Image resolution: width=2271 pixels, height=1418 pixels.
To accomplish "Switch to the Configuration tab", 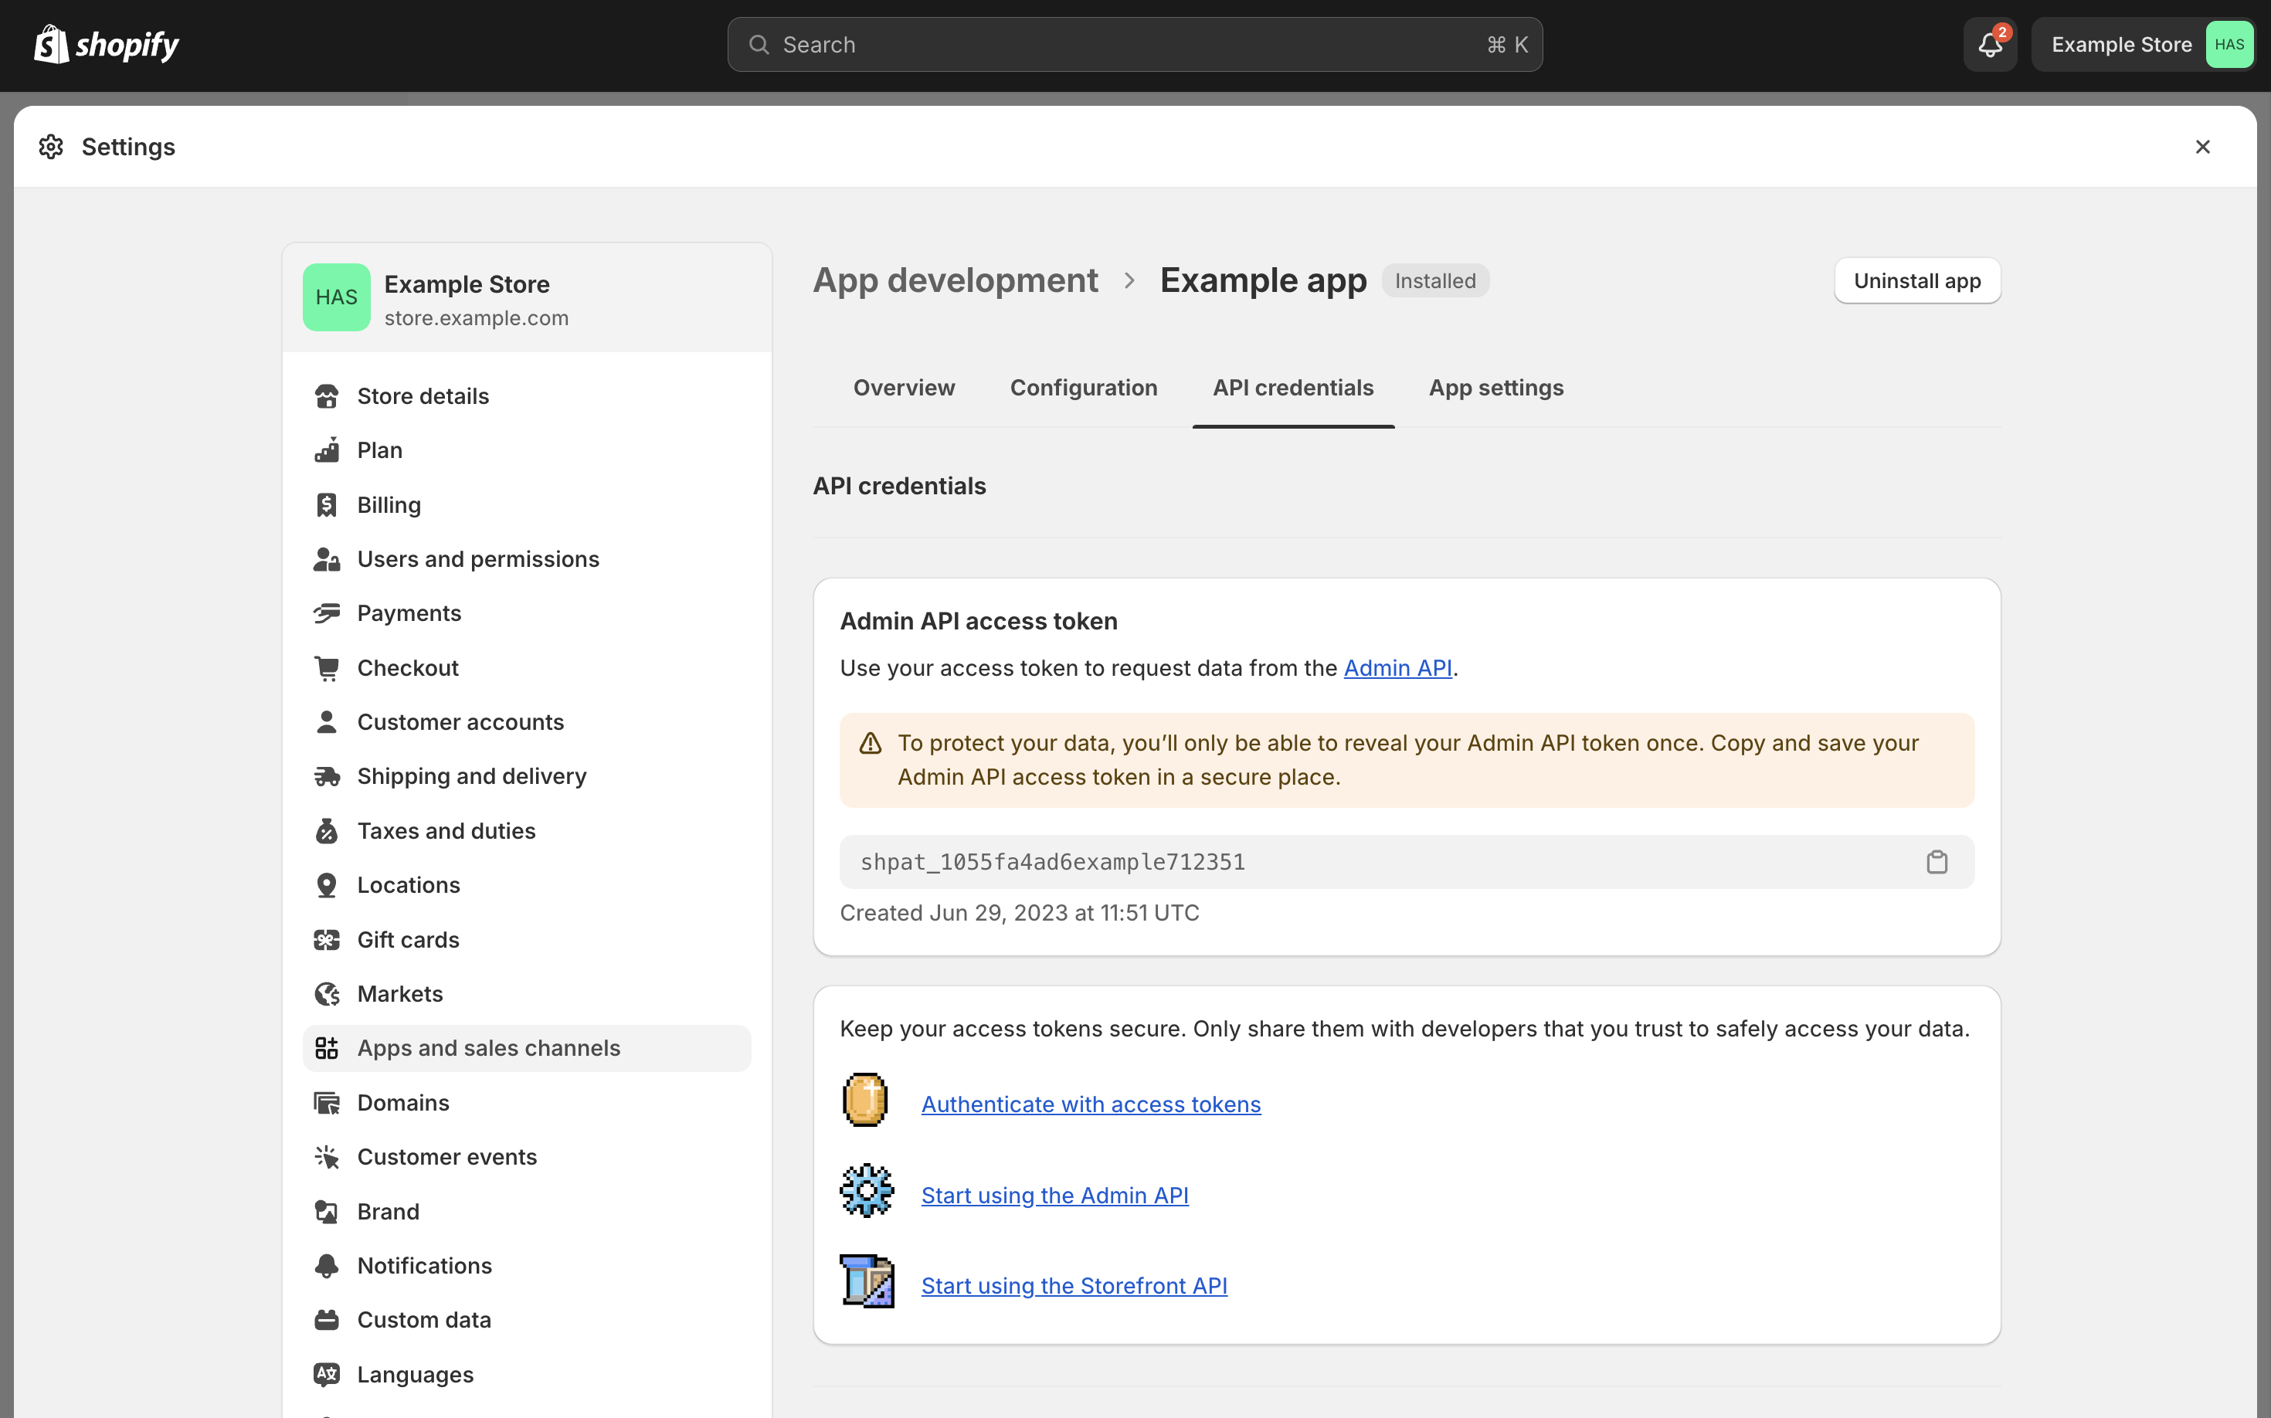I will [1084, 388].
